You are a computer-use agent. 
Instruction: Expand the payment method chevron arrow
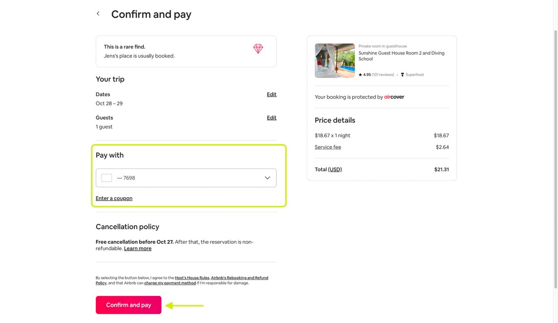click(267, 178)
